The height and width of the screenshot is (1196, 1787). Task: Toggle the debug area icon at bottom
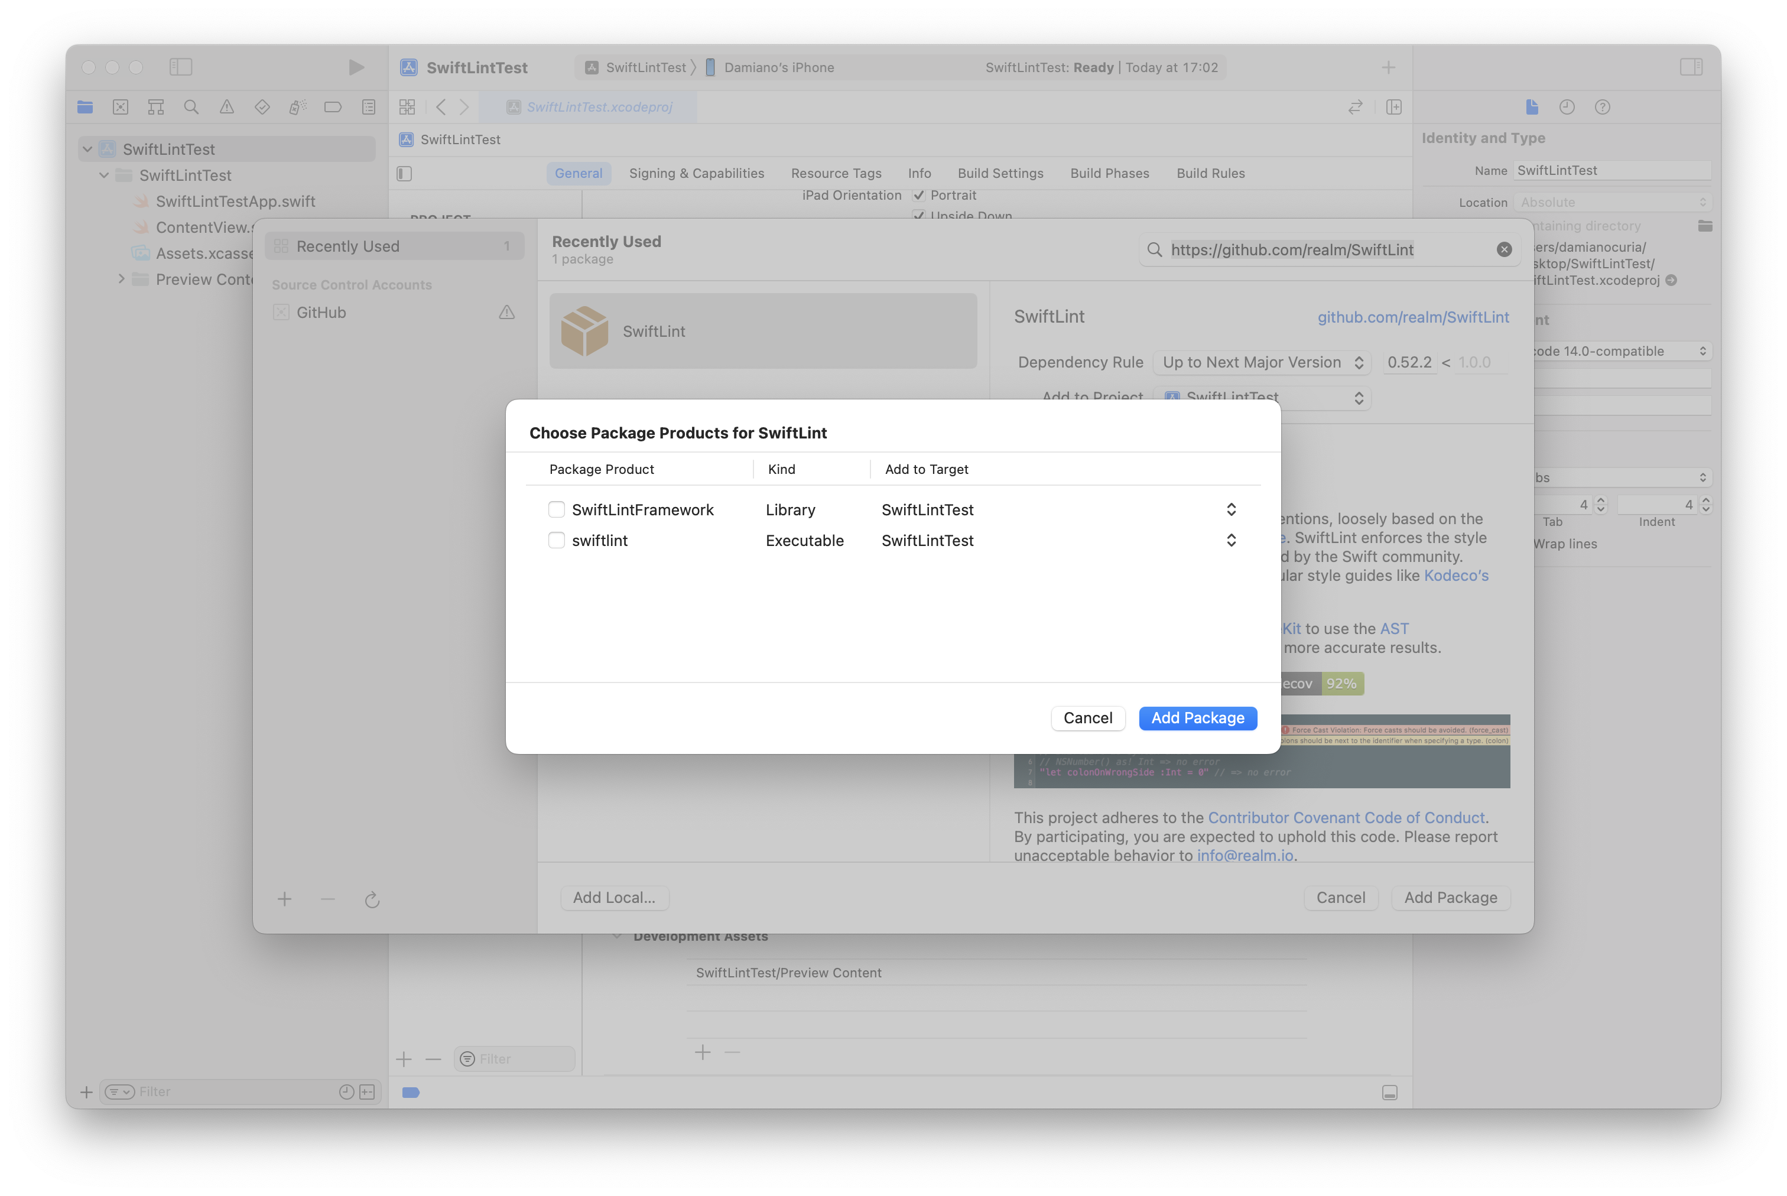pyautogui.click(x=1390, y=1092)
